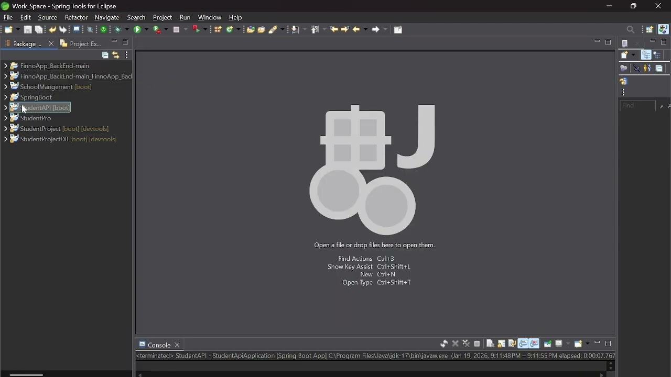Minimize the editor area

[x=597, y=42]
